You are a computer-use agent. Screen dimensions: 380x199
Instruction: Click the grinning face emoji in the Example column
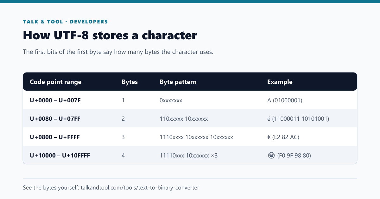271,155
